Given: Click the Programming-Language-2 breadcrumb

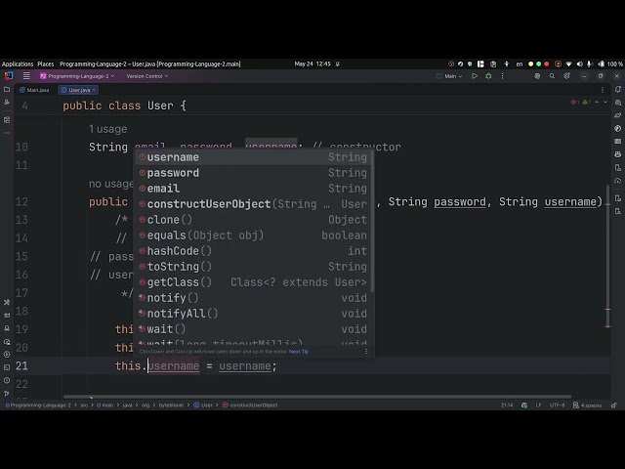Looking at the screenshot, I should (x=38, y=405).
